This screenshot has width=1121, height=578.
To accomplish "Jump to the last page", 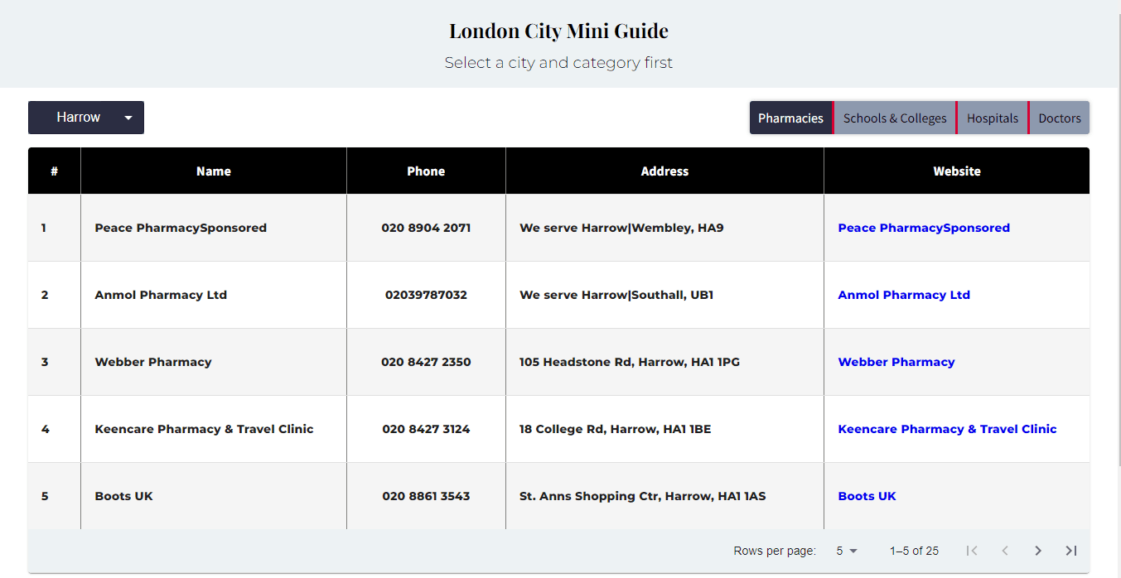I will pos(1070,550).
